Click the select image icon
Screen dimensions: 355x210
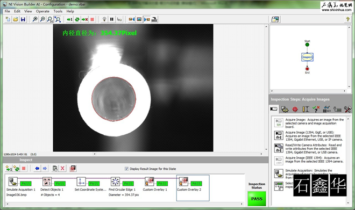pos(139,19)
